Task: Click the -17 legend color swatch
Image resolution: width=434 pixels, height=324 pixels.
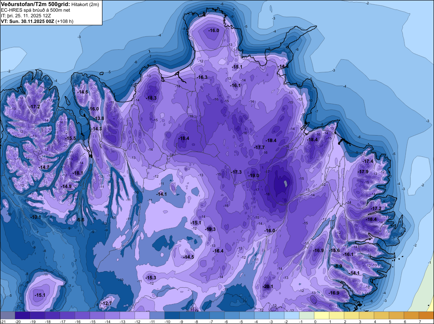Action: (x=67, y=315)
